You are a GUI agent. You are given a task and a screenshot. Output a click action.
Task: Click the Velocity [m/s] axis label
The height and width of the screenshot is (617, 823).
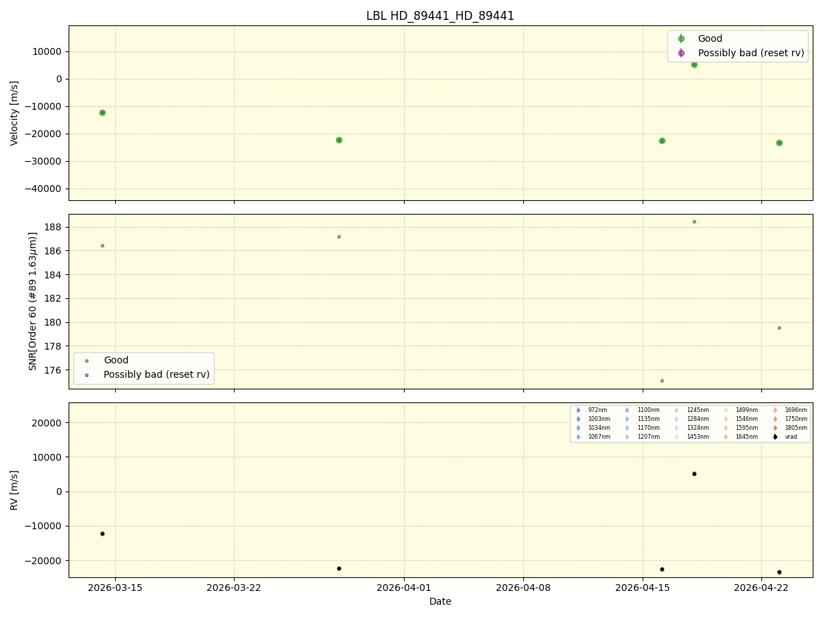(x=14, y=113)
